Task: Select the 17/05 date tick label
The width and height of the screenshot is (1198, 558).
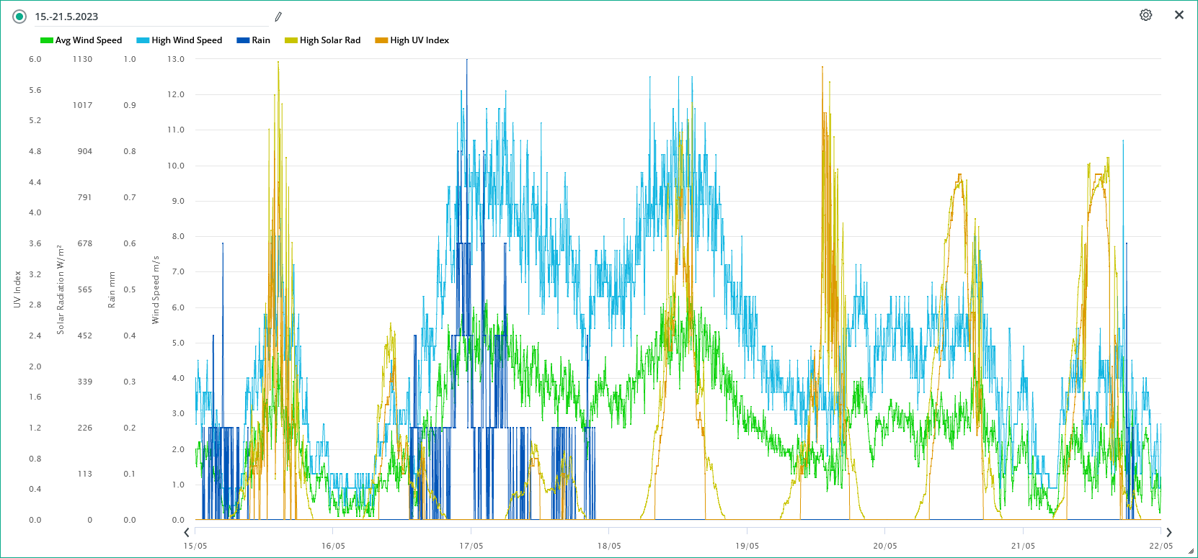Action: pyautogui.click(x=471, y=546)
